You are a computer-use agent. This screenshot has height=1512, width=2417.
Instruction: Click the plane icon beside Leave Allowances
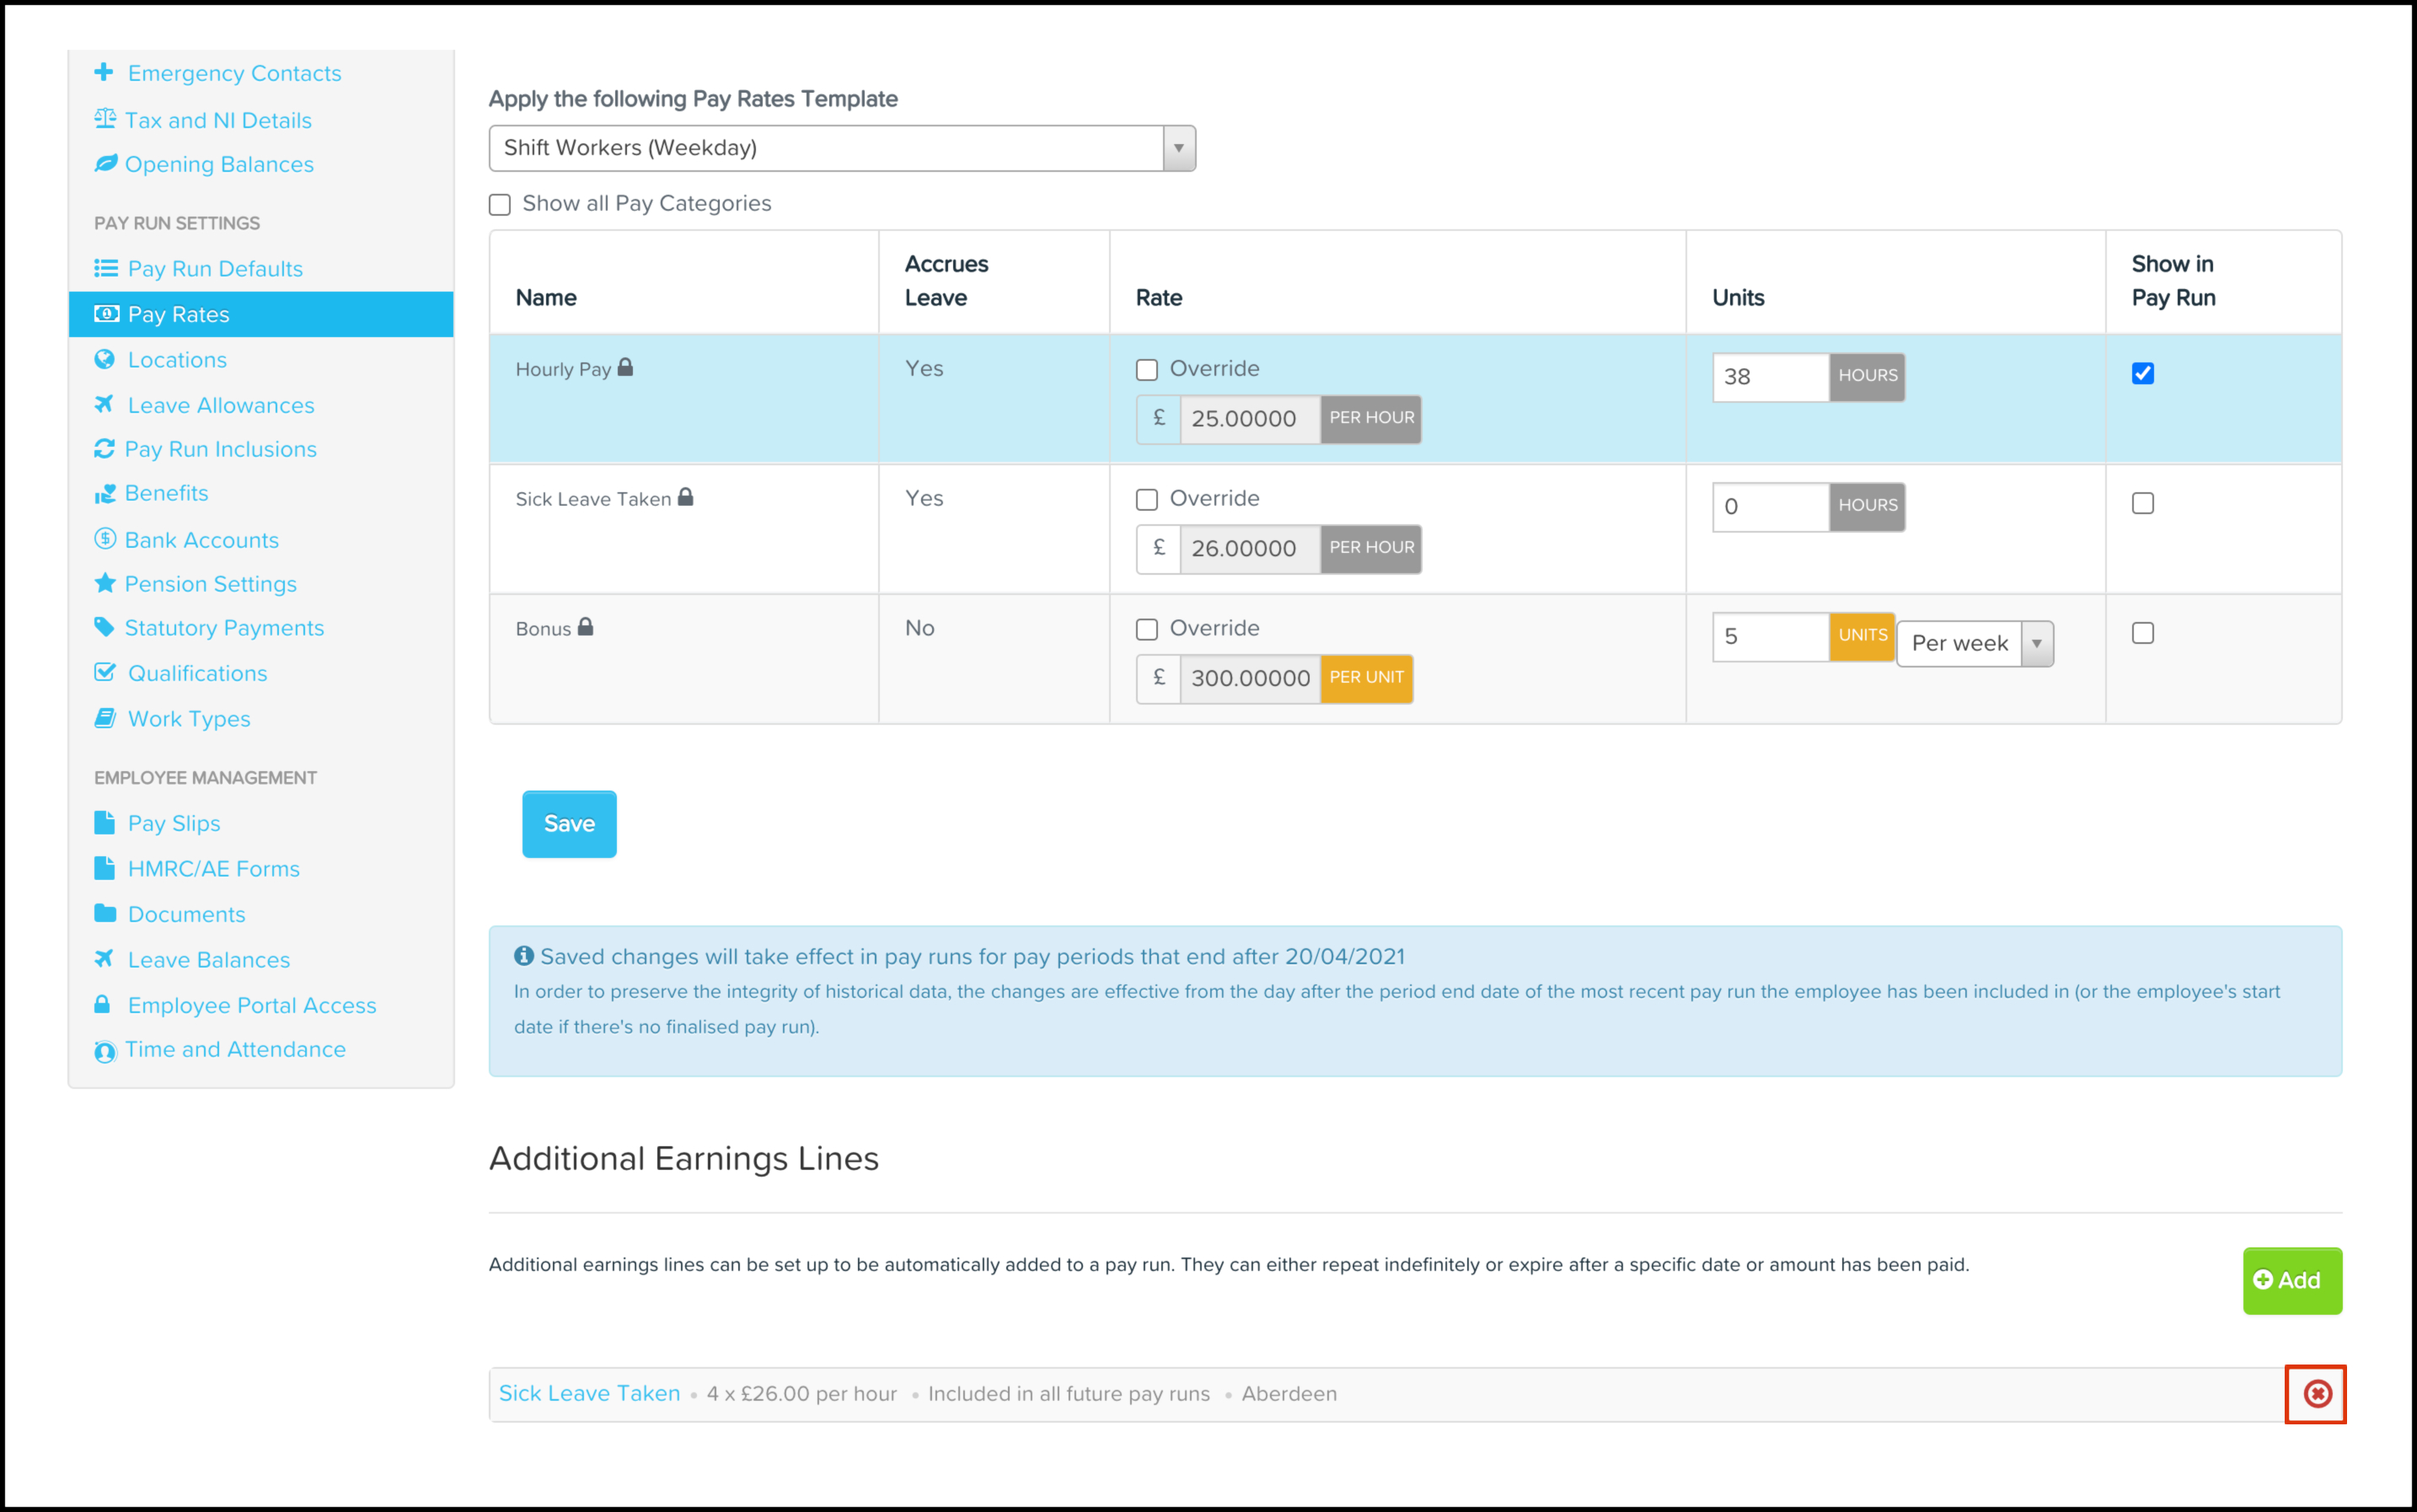pyautogui.click(x=104, y=404)
